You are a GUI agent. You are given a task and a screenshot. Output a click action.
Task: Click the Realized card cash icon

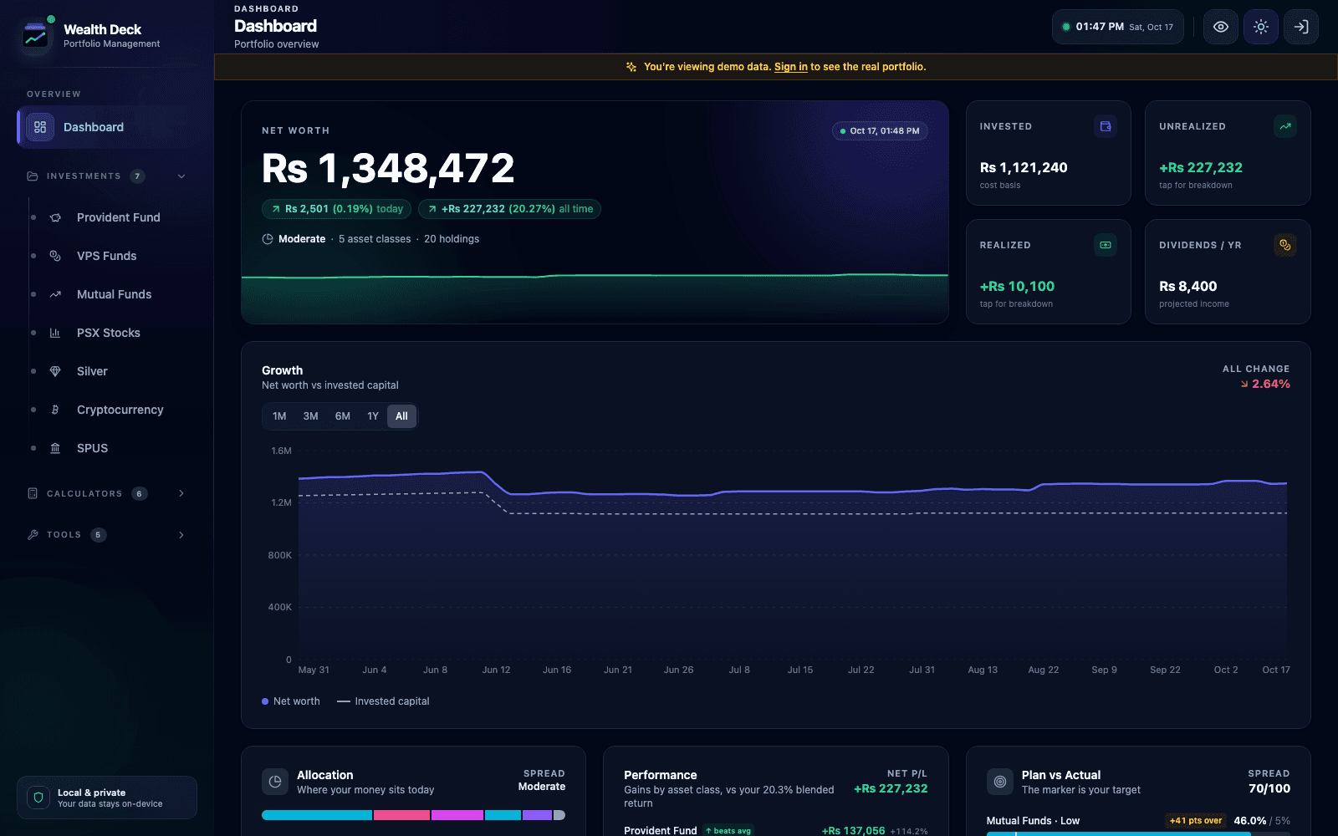tap(1106, 245)
